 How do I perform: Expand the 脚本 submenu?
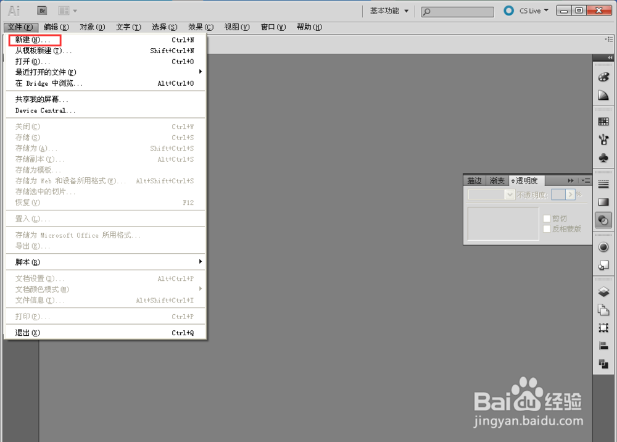click(x=105, y=262)
